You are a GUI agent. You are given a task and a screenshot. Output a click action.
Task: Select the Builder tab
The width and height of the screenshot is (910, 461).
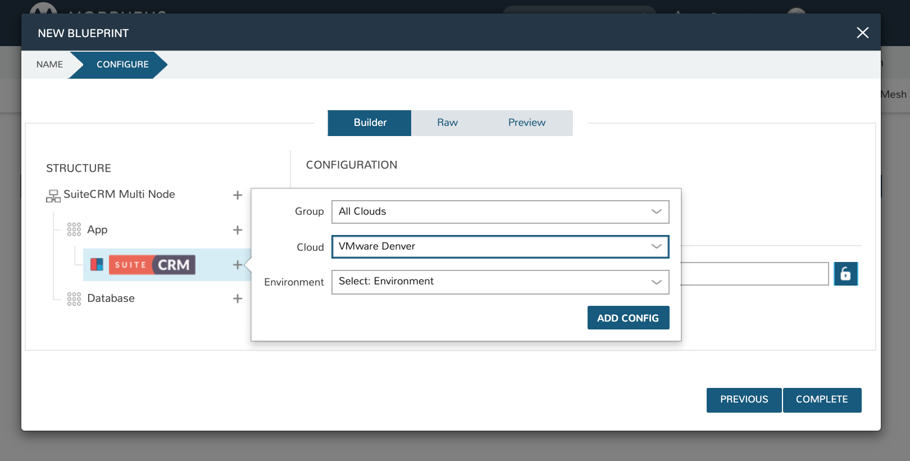[370, 123]
